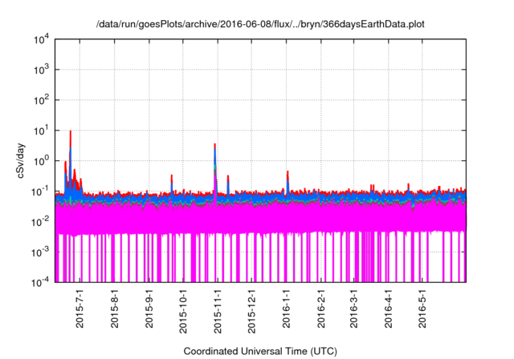Screen dimensions: 514x359
Task: Click the 2015-12-1 date tick label
Action: (x=251, y=311)
